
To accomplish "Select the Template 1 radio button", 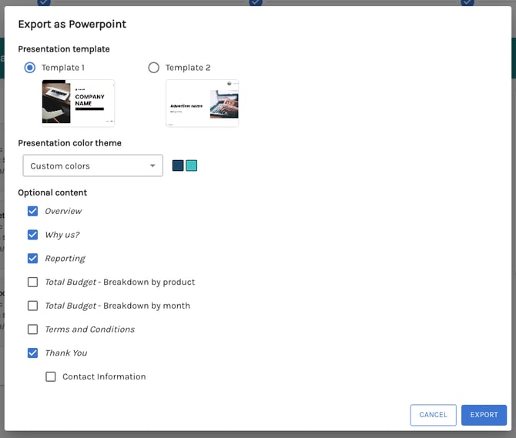I will click(30, 68).
